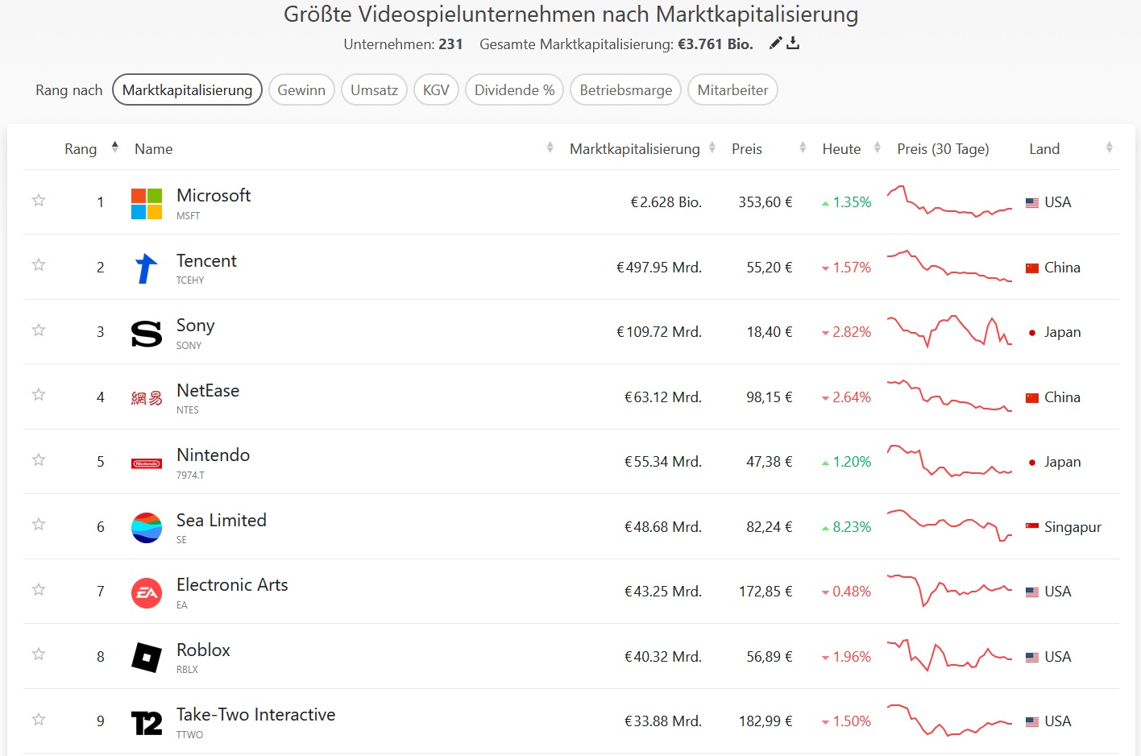Viewport: 1141px width, 756px height.
Task: Favorite Take-Two Interactive with the star
Action: pyautogui.click(x=39, y=719)
